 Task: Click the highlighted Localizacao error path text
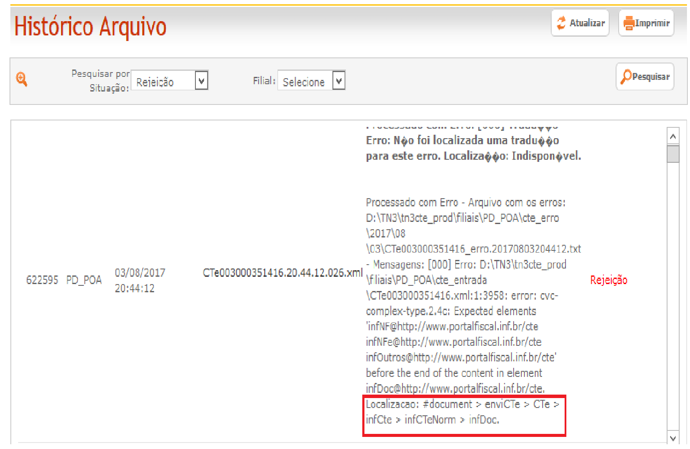(462, 412)
